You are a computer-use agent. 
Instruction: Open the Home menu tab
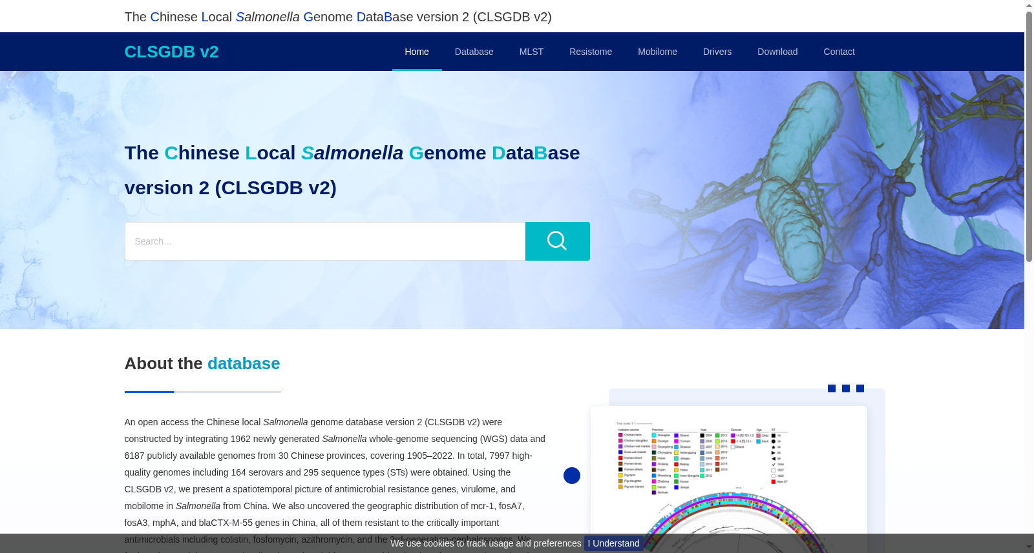[417, 52]
